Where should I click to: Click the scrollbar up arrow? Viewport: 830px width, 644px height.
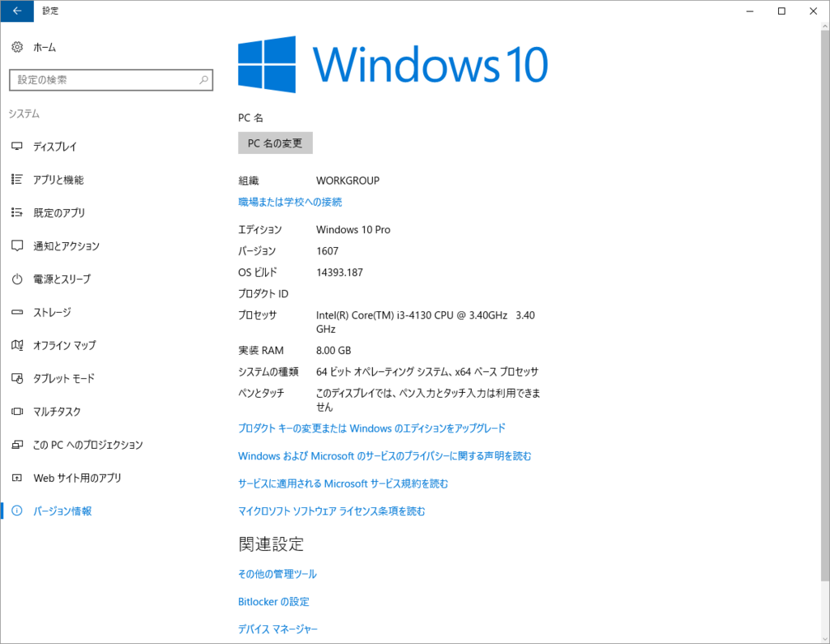825,26
